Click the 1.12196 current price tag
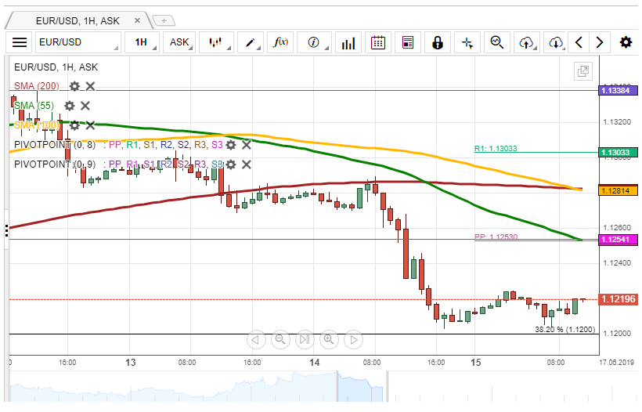Viewport: 642px width, 412px height. click(619, 299)
